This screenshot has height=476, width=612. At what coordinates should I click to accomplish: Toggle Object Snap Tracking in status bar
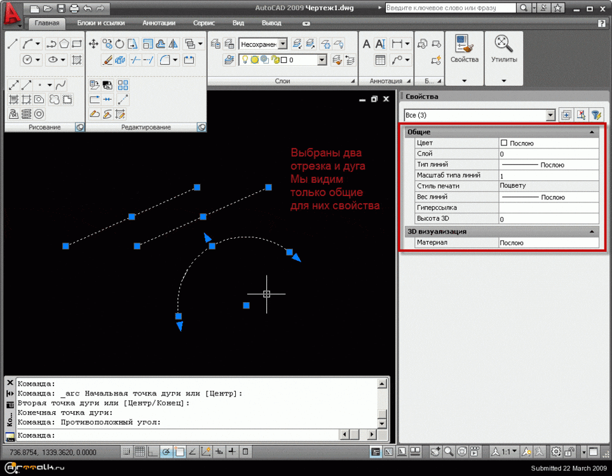point(193,452)
